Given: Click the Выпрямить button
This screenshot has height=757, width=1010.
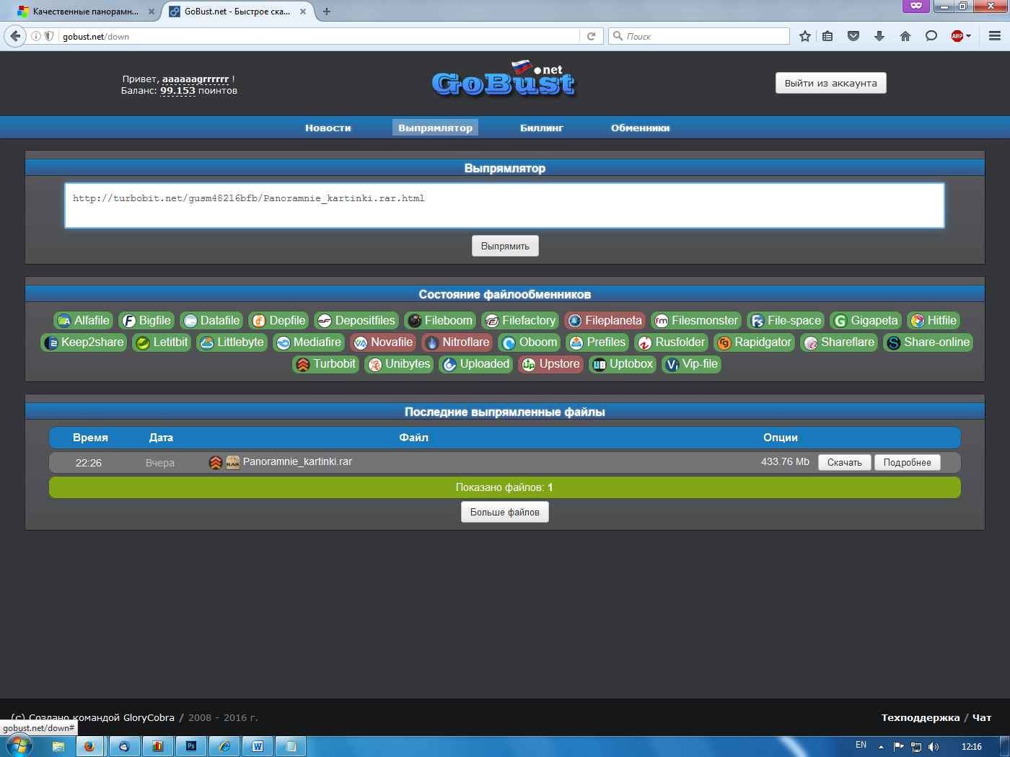Looking at the screenshot, I should [505, 246].
